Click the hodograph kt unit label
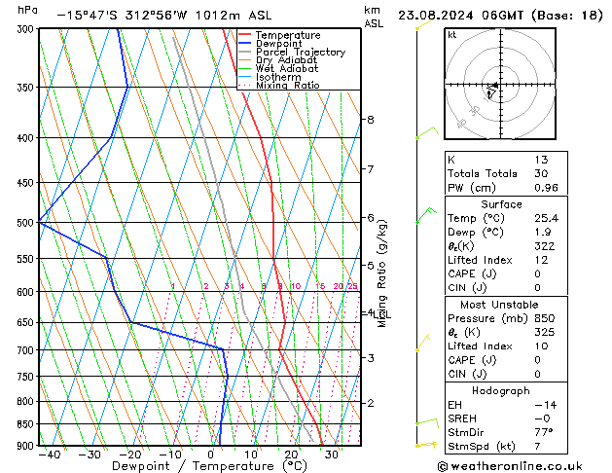The height and width of the screenshot is (473, 612). point(452,35)
